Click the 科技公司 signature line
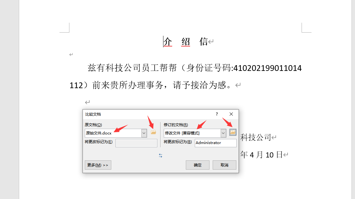Image resolution: width=355 pixels, height=199 pixels. 256,137
